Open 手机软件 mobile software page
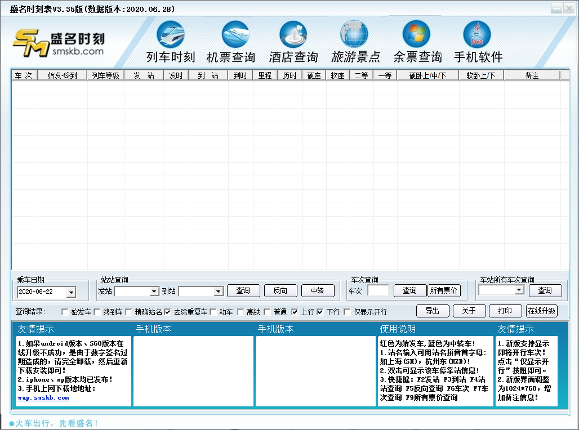 click(x=477, y=39)
